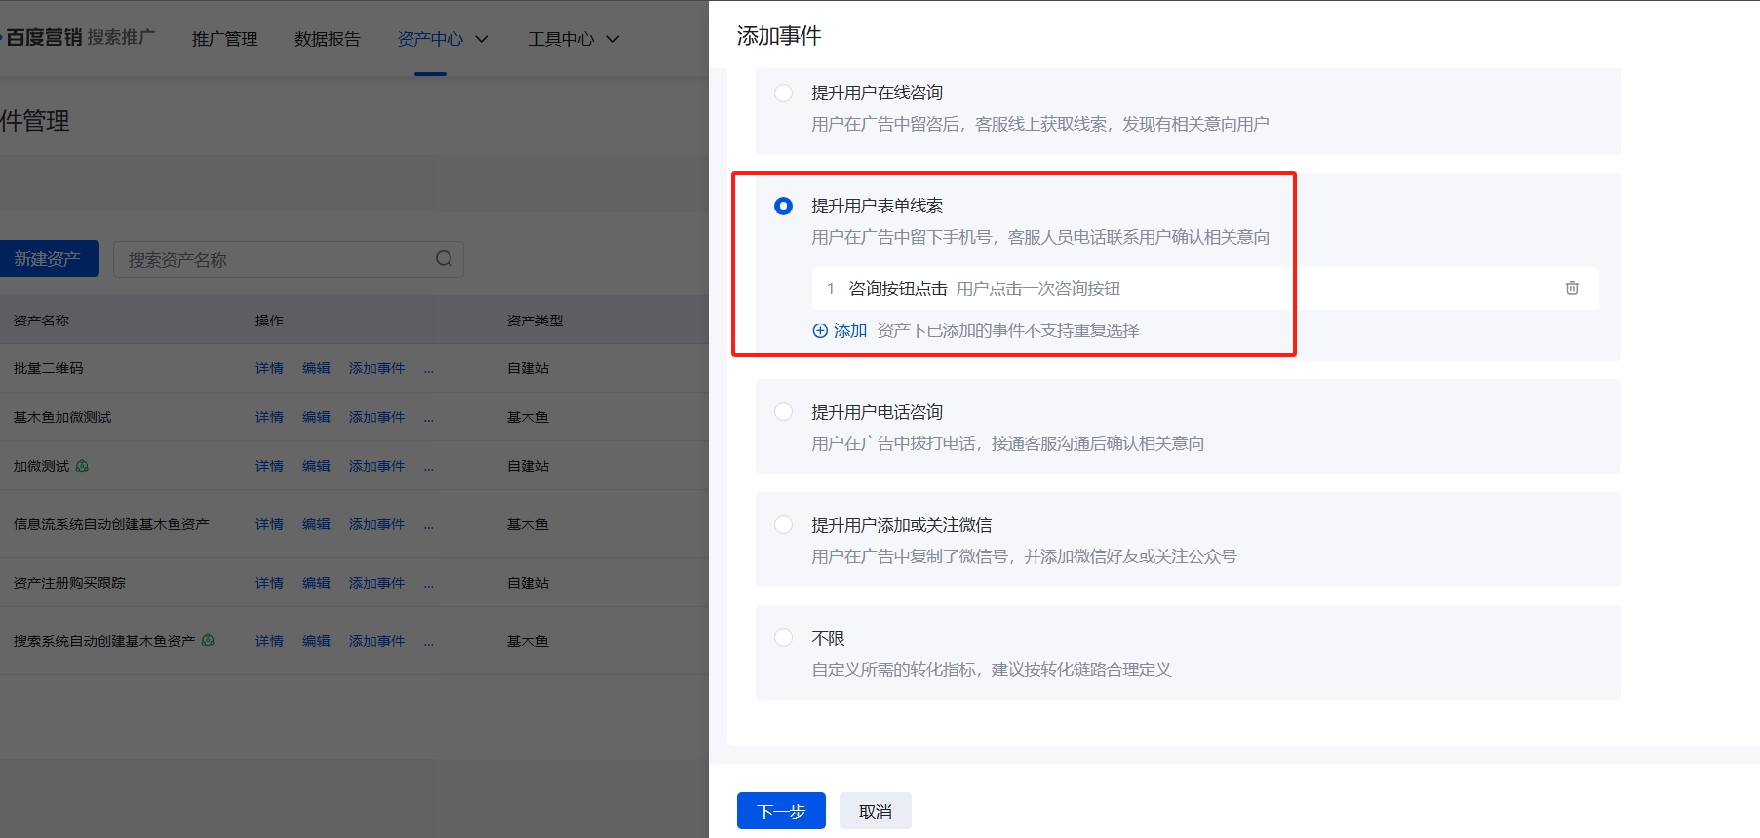Image resolution: width=1760 pixels, height=838 pixels.
Task: Click green icon beside 加微测试 asset
Action: click(x=82, y=466)
